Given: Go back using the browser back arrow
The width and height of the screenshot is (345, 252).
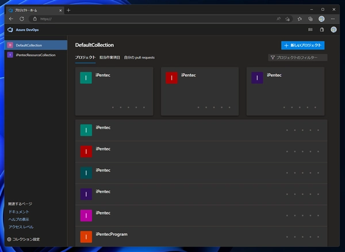Looking at the screenshot, I should click(x=11, y=19).
